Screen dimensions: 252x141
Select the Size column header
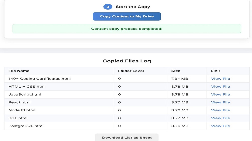[x=176, y=71]
